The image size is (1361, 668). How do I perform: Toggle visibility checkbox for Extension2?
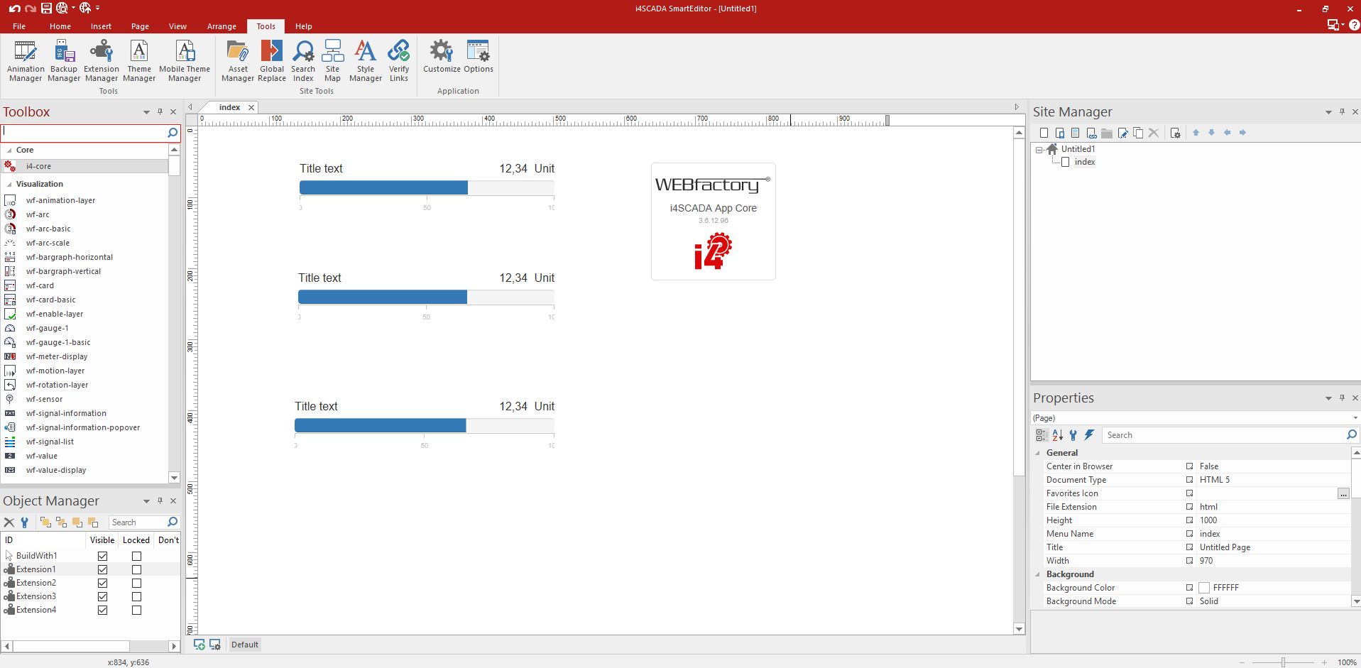click(102, 583)
